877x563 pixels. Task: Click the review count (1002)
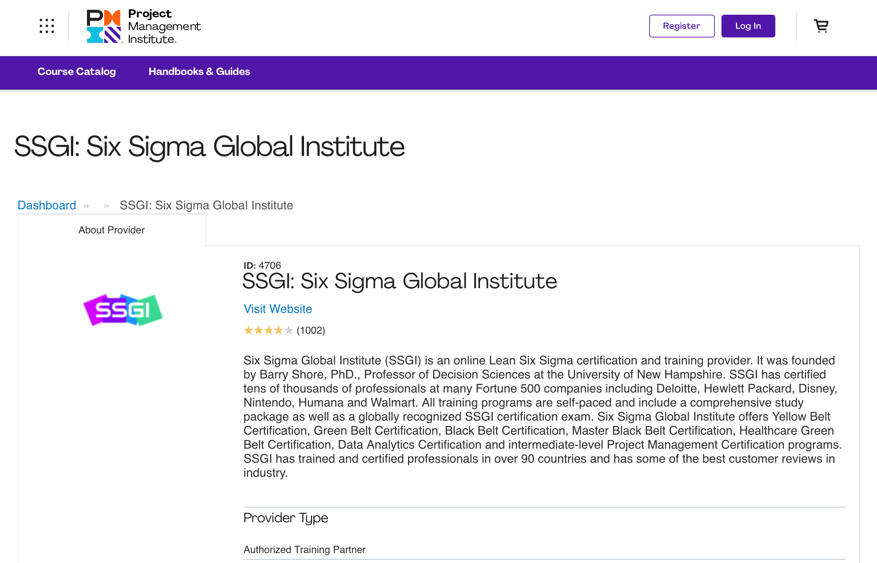click(310, 330)
